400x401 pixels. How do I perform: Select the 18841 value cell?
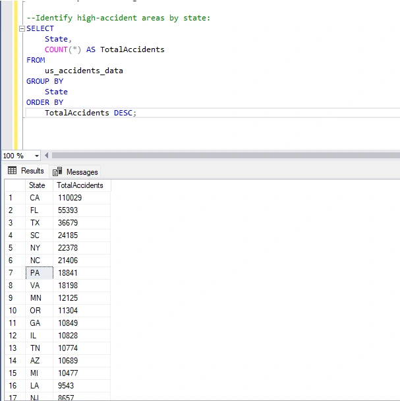(x=82, y=273)
